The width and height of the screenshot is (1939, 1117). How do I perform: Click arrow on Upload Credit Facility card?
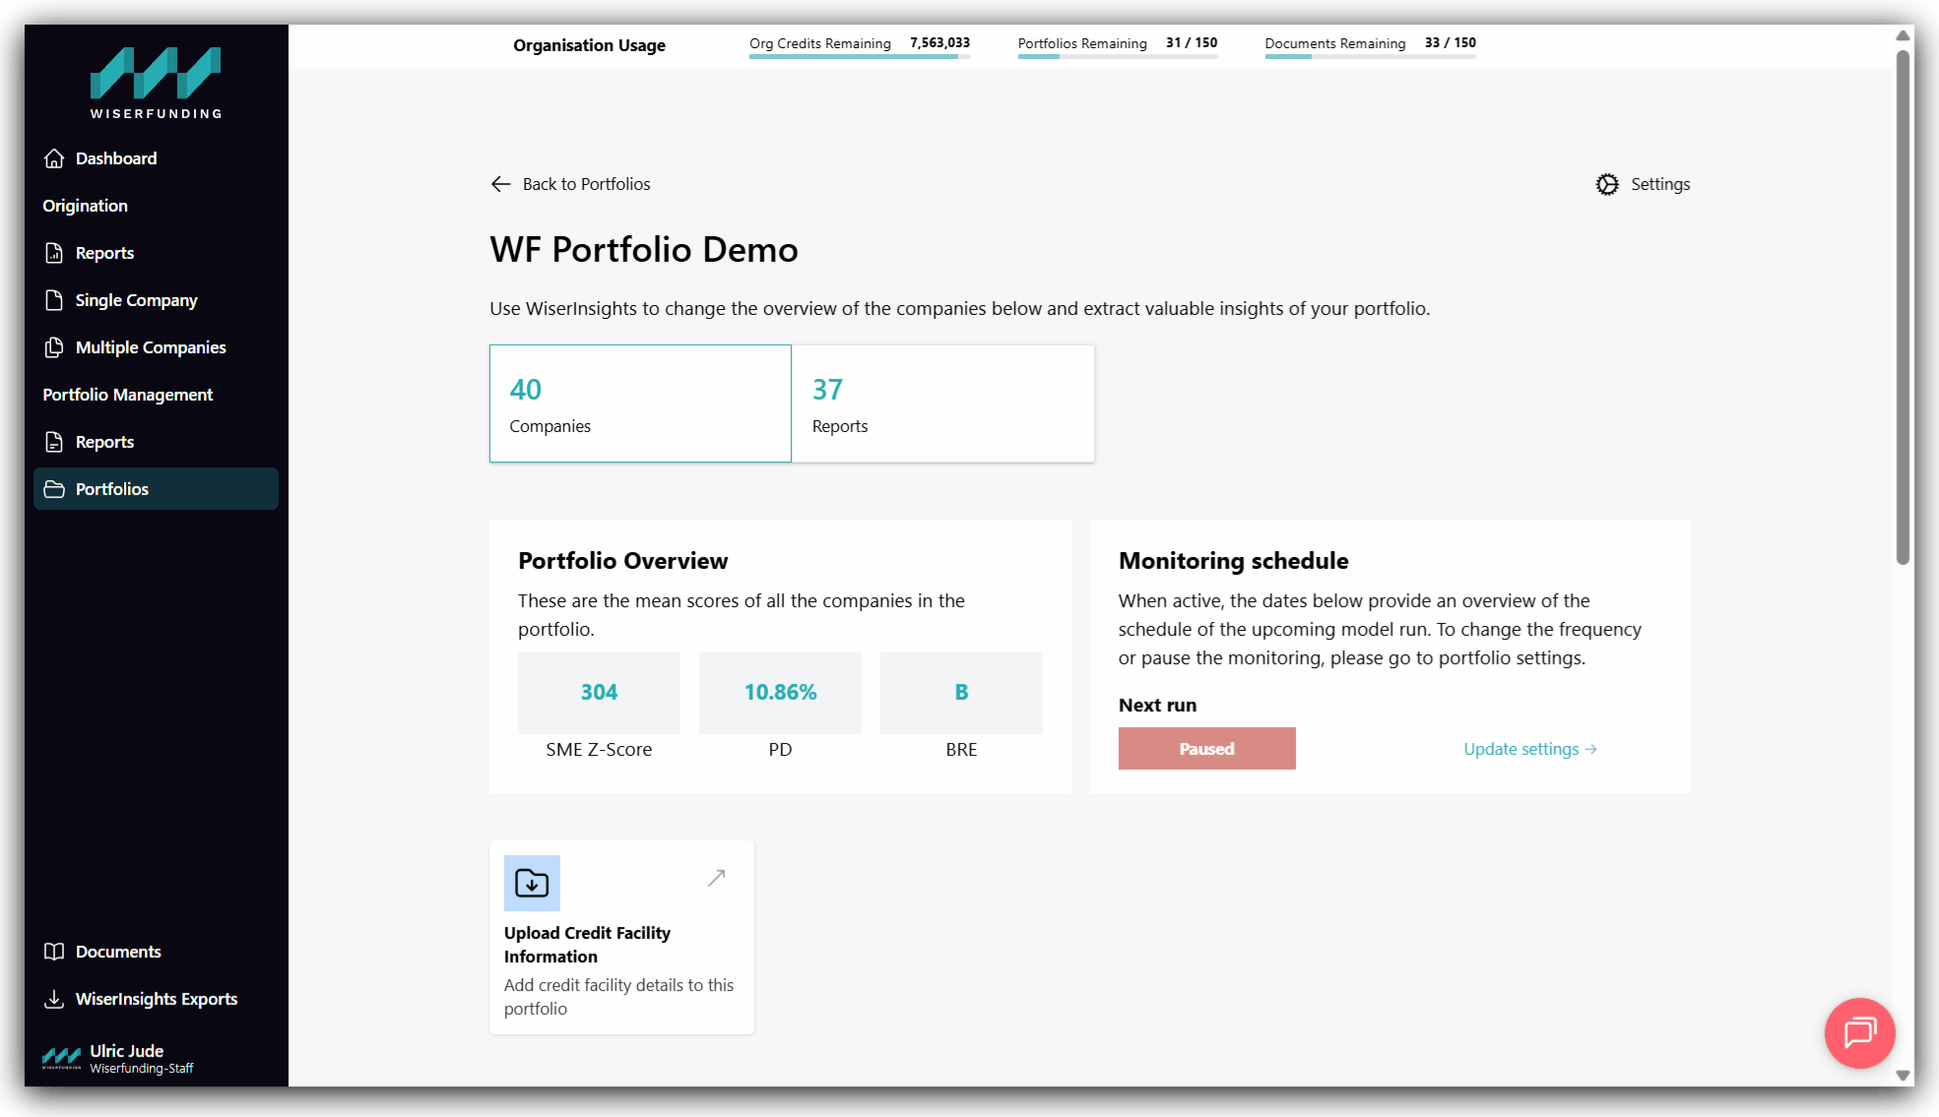[716, 878]
